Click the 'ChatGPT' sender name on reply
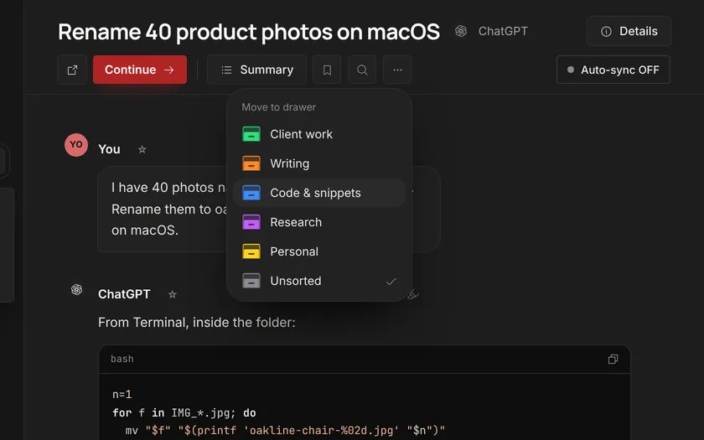 [x=124, y=294]
